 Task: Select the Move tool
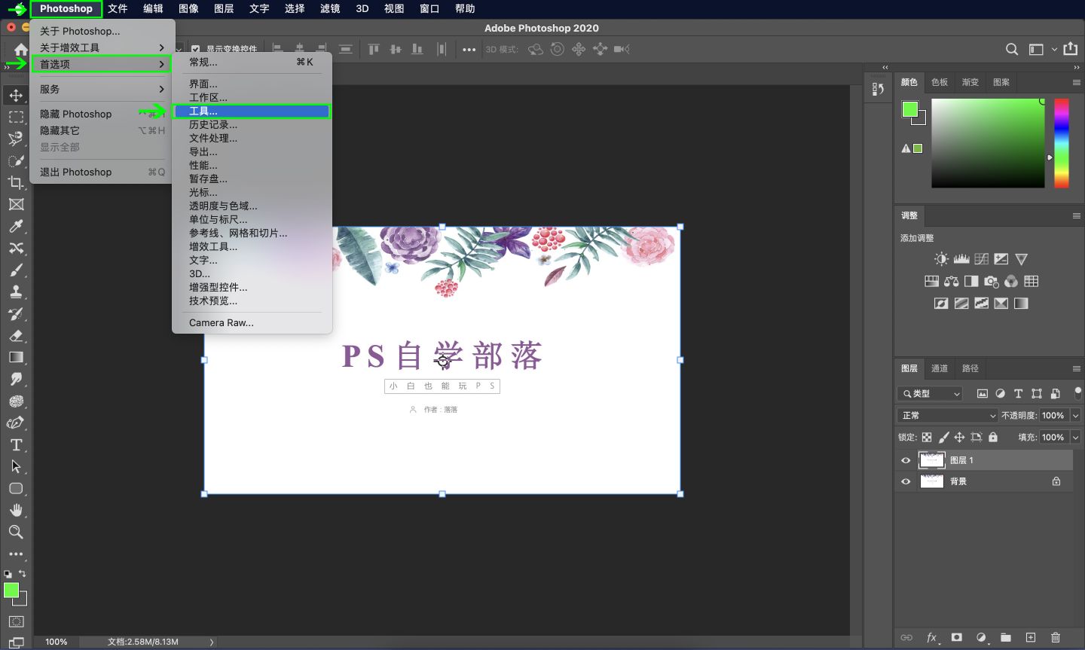click(x=17, y=95)
